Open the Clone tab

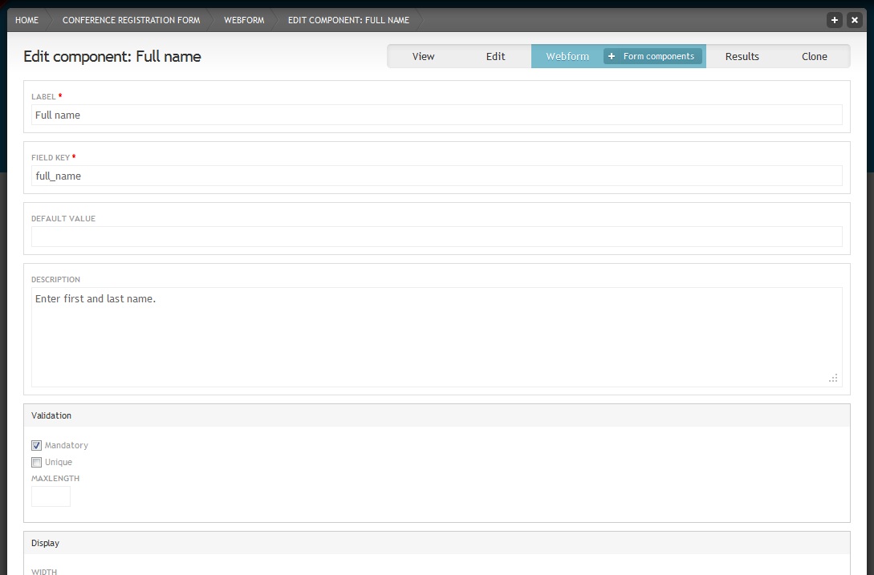tap(815, 56)
